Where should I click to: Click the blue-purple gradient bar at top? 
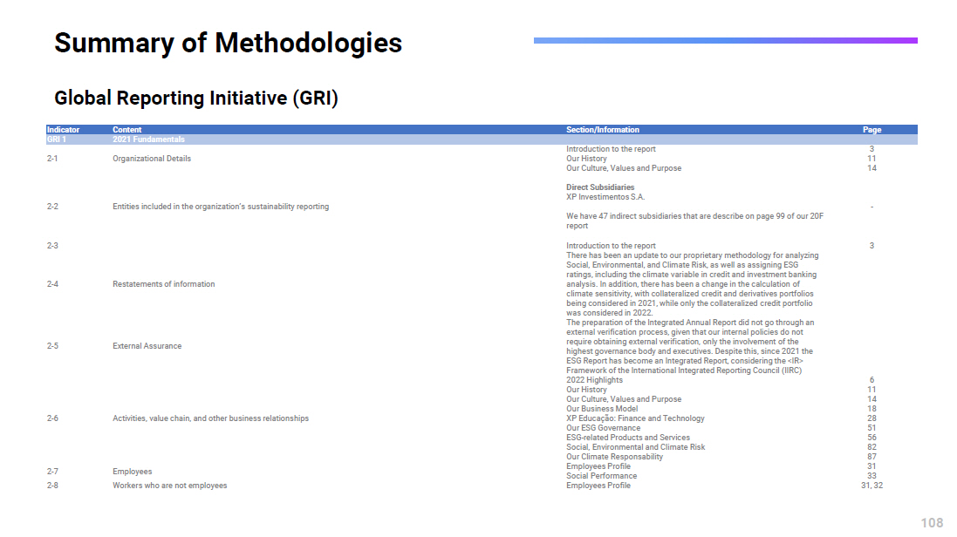[x=725, y=40]
